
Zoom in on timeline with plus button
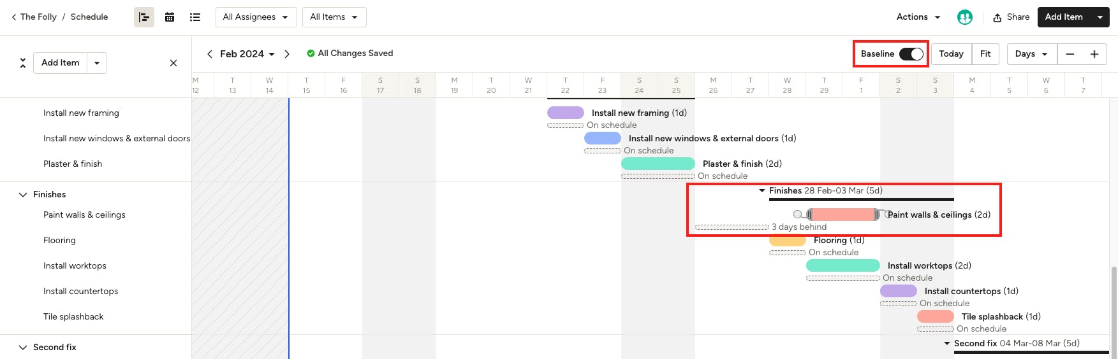pyautogui.click(x=1094, y=54)
